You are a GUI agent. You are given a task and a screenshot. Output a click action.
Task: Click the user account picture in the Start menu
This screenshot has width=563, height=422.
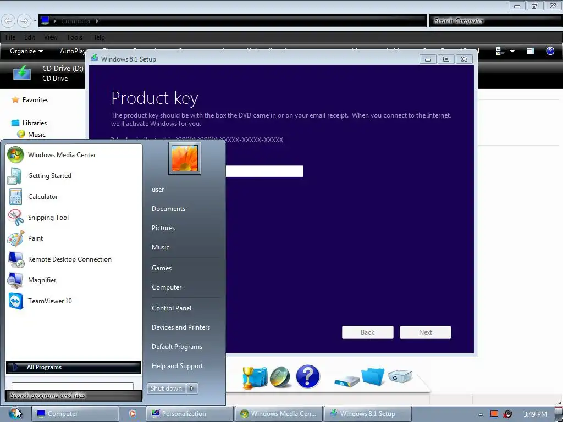pyautogui.click(x=185, y=158)
